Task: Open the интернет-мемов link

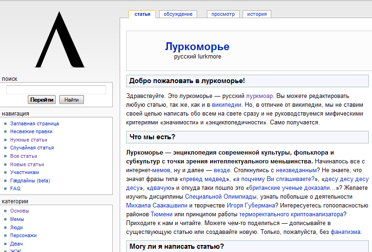Action: [161, 170]
